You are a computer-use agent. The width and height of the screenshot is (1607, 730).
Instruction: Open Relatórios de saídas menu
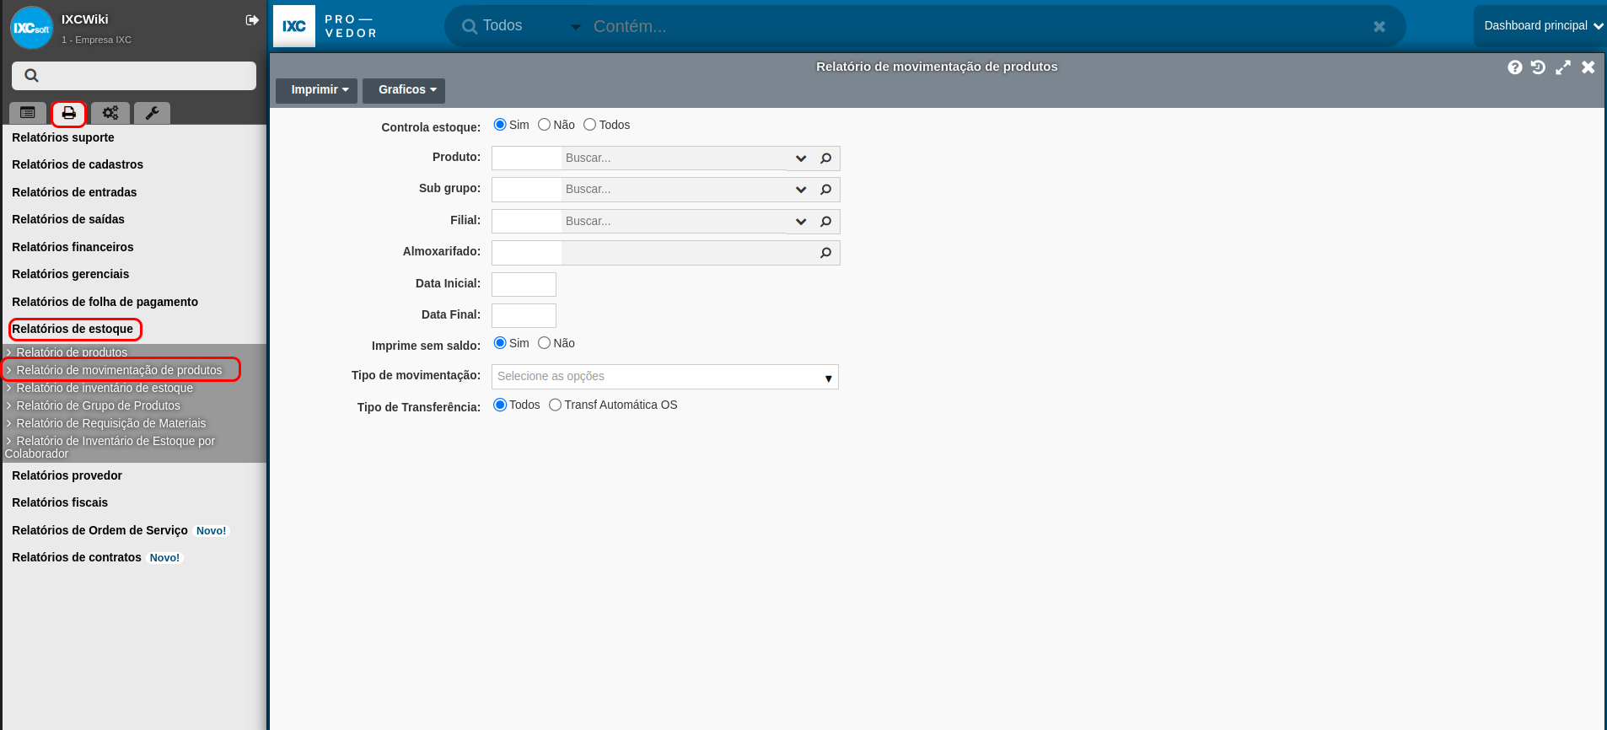pyautogui.click(x=68, y=219)
